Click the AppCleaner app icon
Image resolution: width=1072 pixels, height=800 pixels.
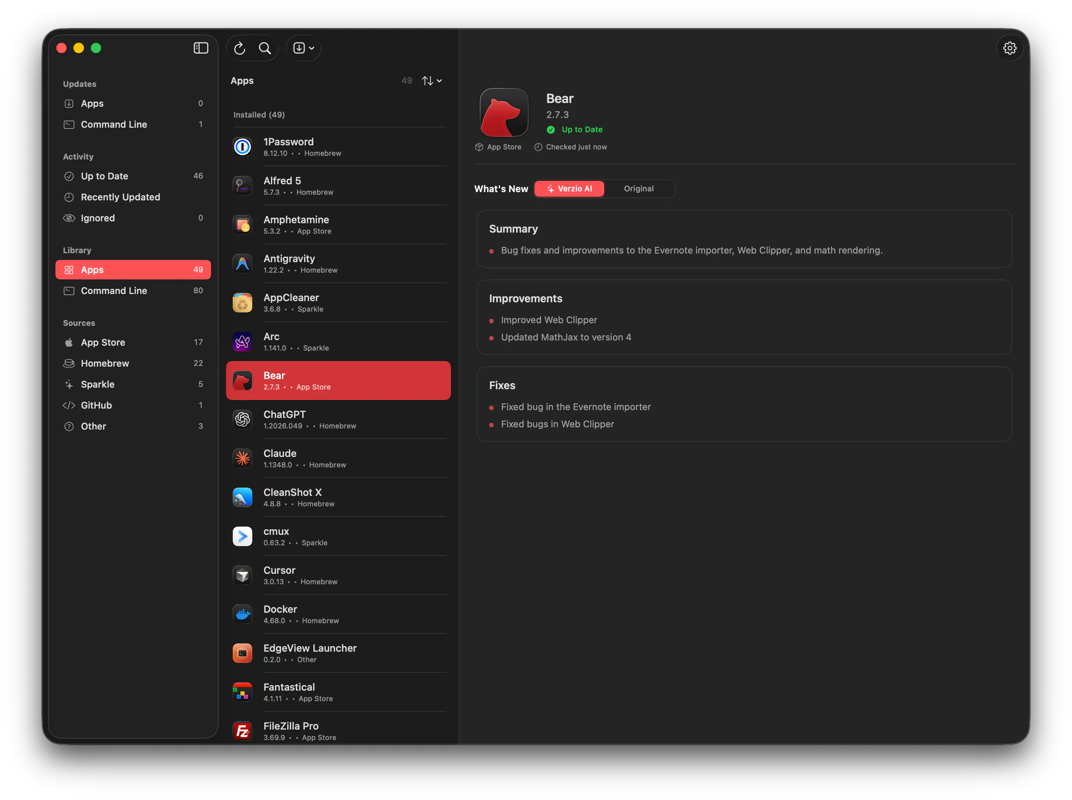(x=242, y=302)
